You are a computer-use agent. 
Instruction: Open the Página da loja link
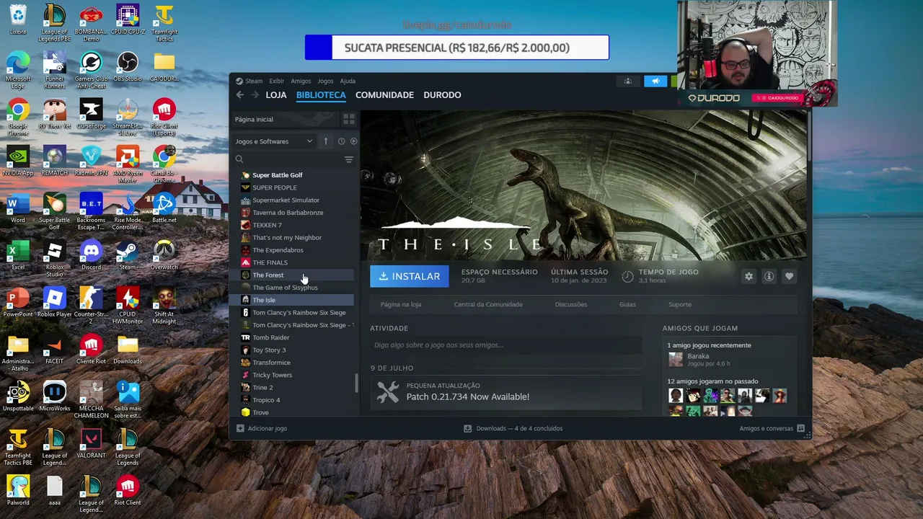(401, 304)
